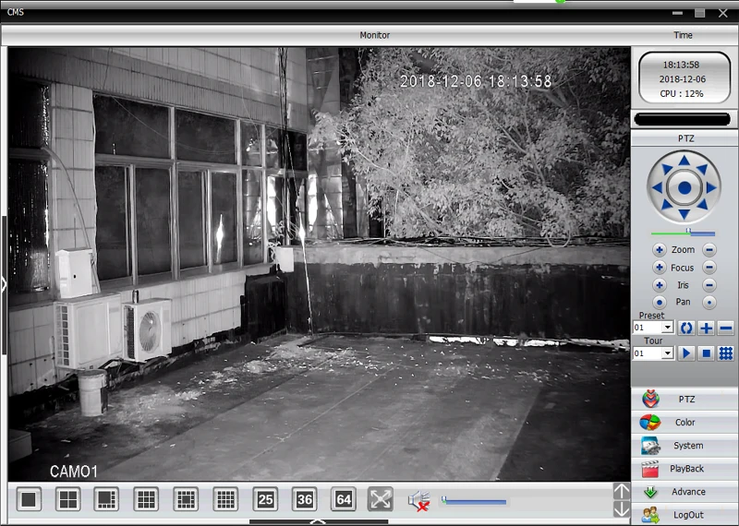
Task: Click the Monitor header label
Action: coord(375,35)
